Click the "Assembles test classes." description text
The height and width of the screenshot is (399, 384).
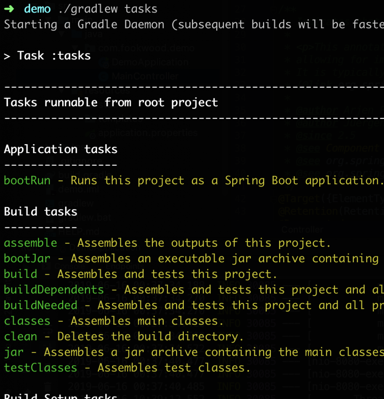pyautogui.click(x=174, y=367)
